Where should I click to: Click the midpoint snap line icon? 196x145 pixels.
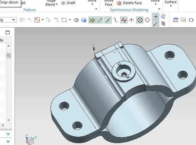point(108,20)
